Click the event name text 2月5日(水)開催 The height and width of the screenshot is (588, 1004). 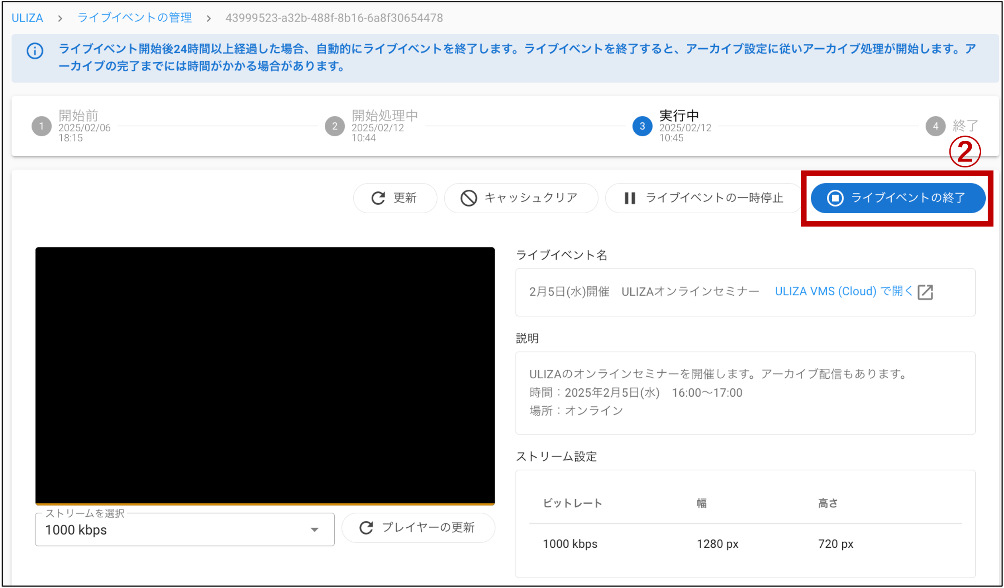[x=569, y=292]
